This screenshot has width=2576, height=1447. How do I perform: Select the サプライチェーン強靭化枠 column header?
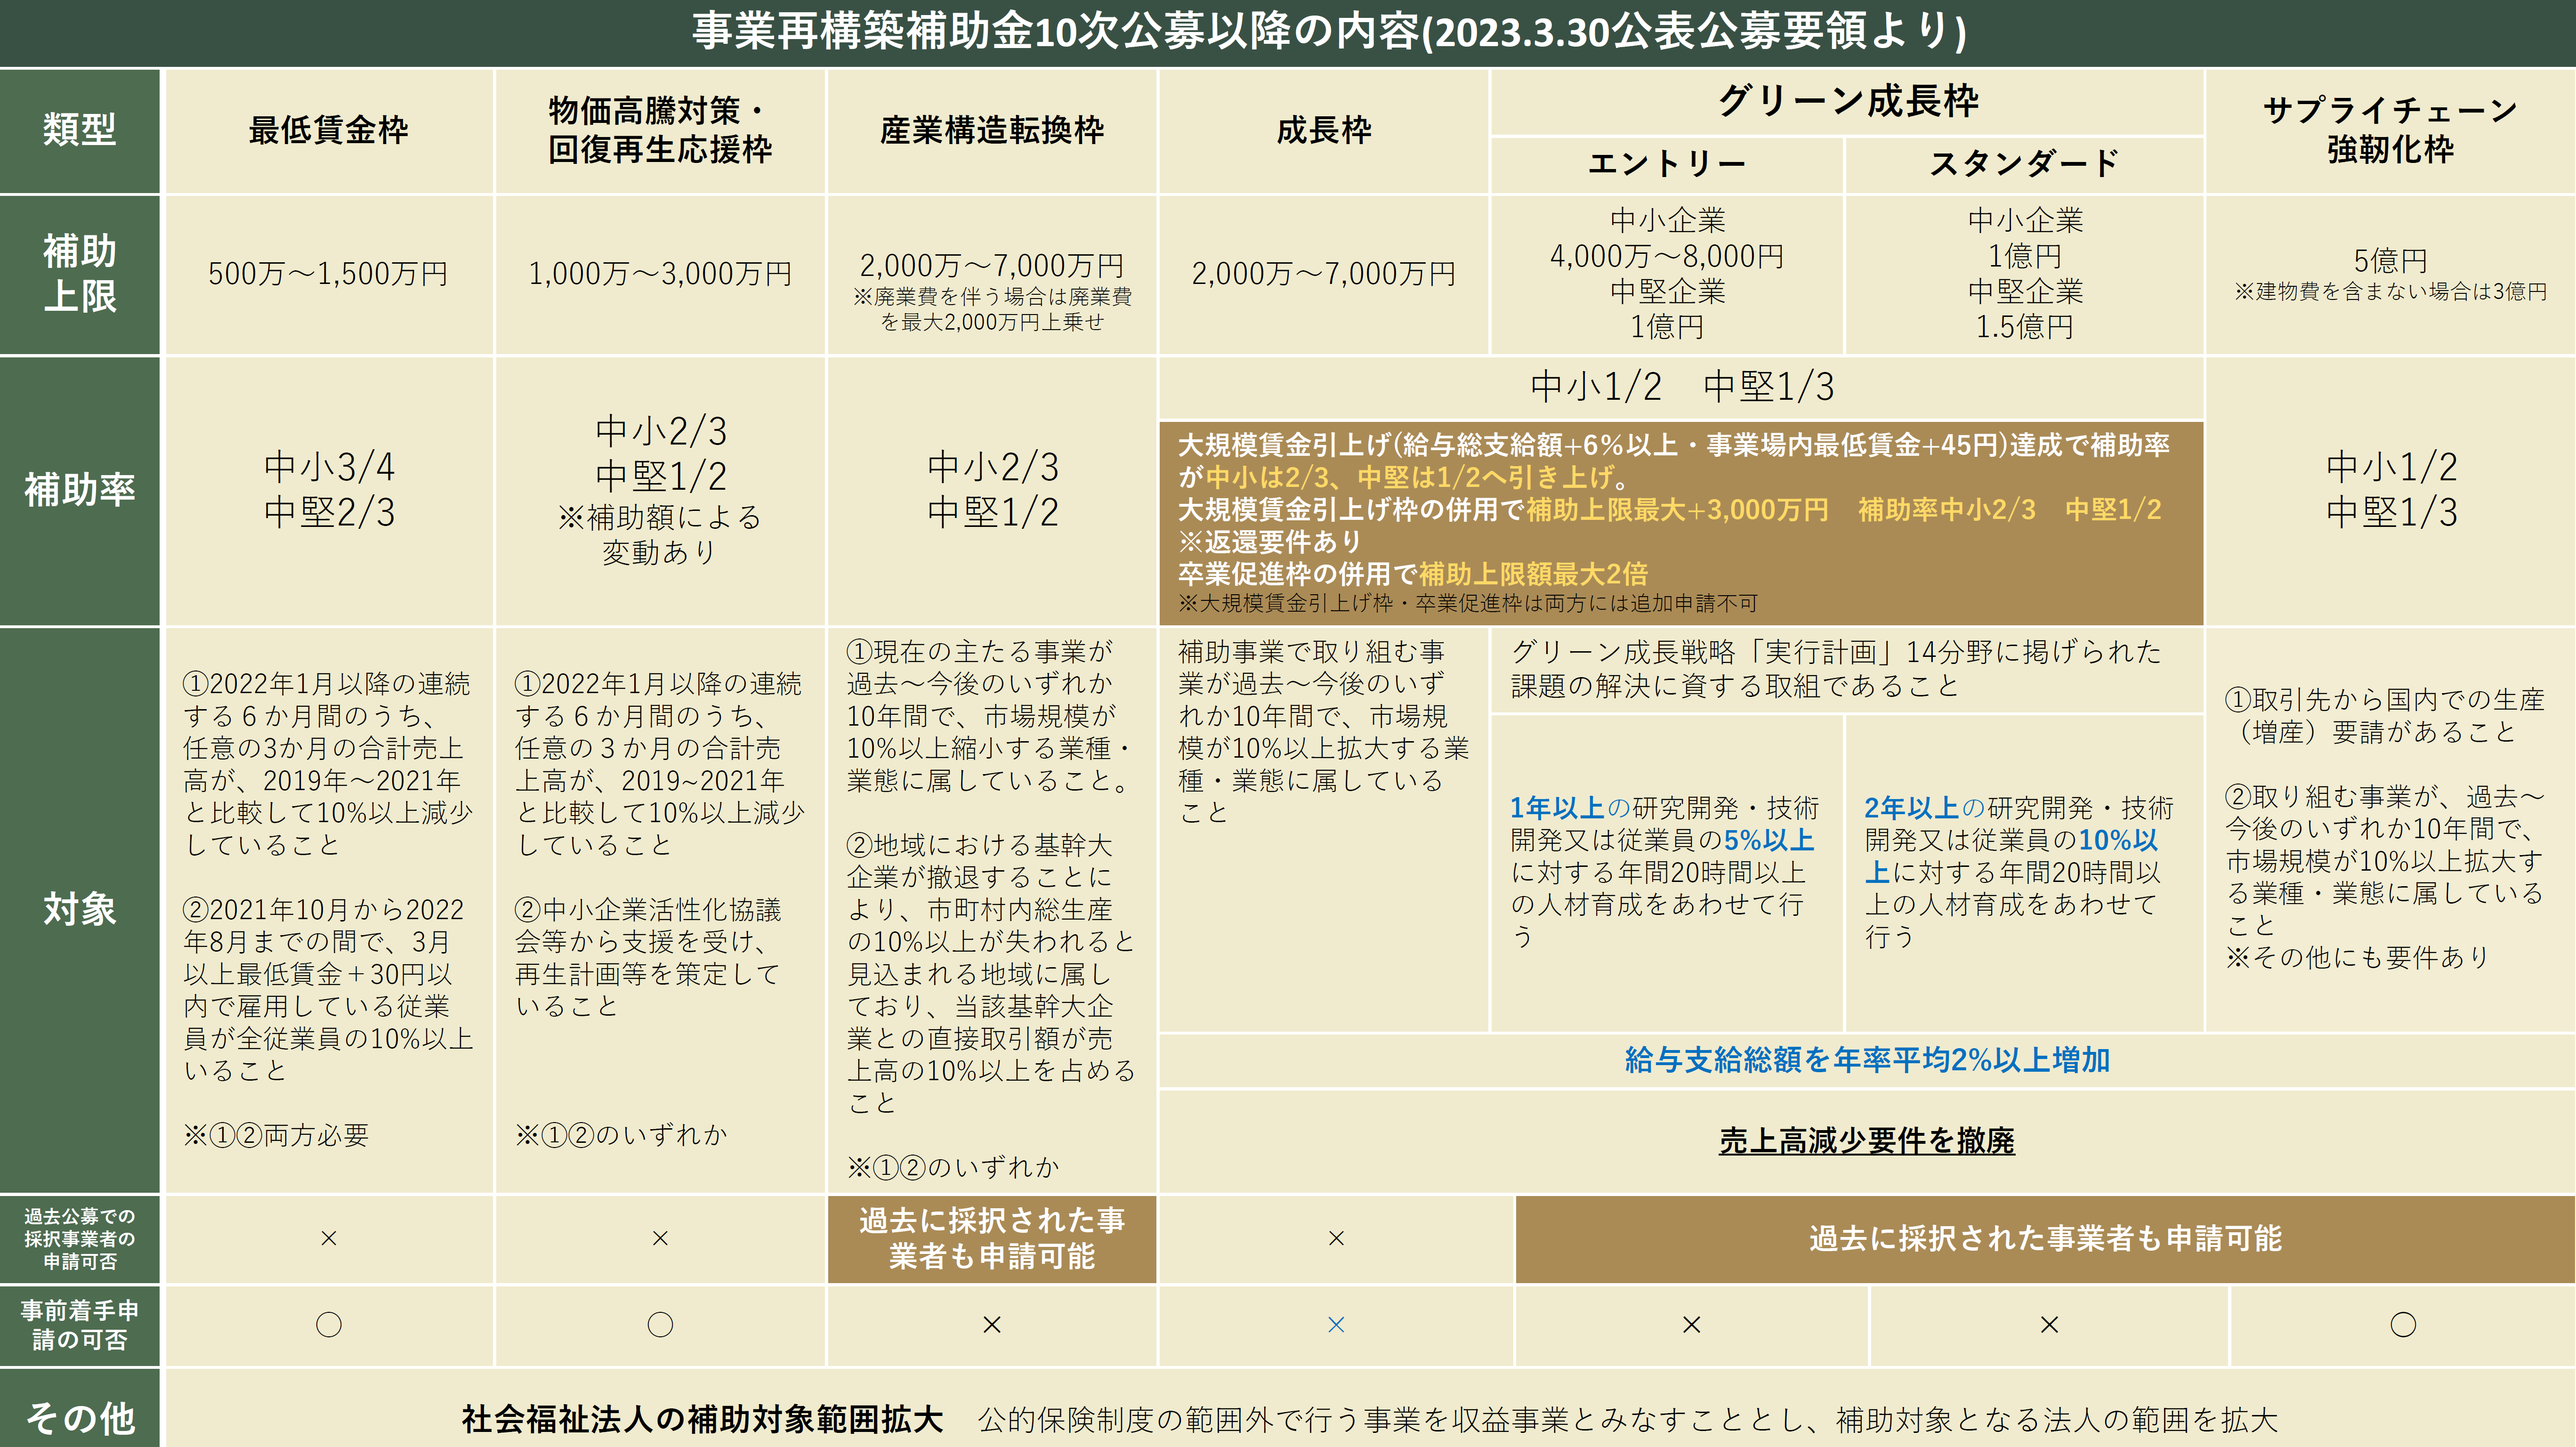tap(2390, 130)
